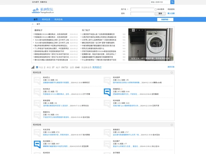Open the 家有宠物 forum icon
This screenshot has width=206, height=154.
(x=37, y=104)
